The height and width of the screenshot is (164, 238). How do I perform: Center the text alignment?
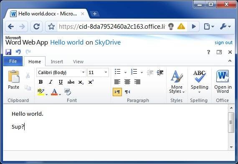127,82
